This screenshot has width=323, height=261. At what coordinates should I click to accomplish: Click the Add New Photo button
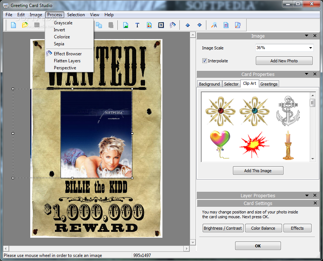[284, 61]
